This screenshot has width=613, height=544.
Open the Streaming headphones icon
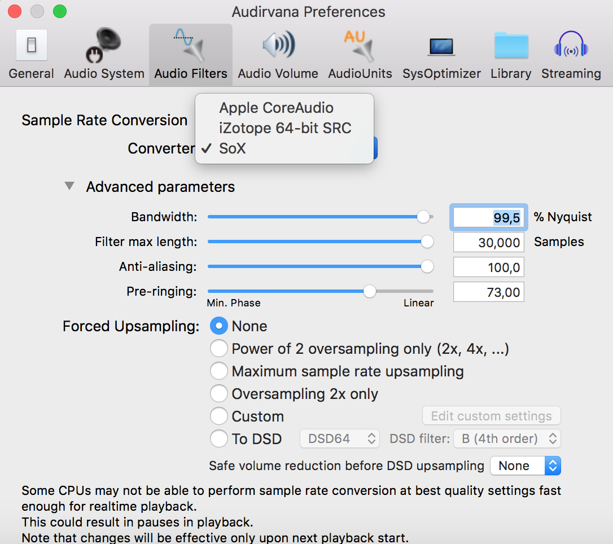tap(571, 44)
